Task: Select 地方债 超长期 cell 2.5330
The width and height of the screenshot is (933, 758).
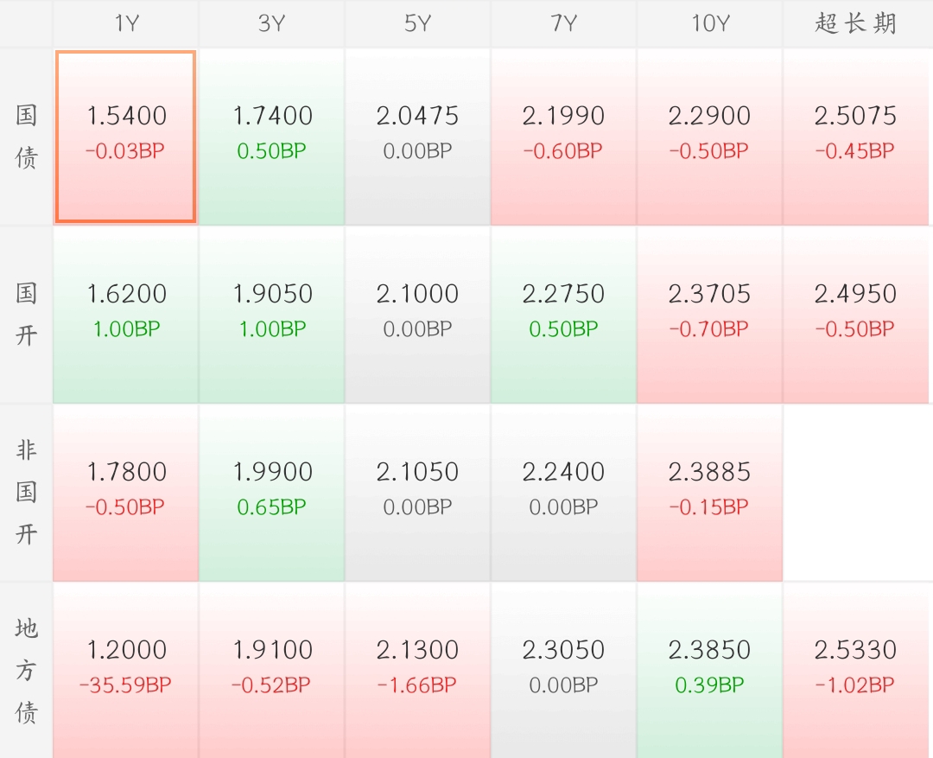Action: tap(855, 671)
